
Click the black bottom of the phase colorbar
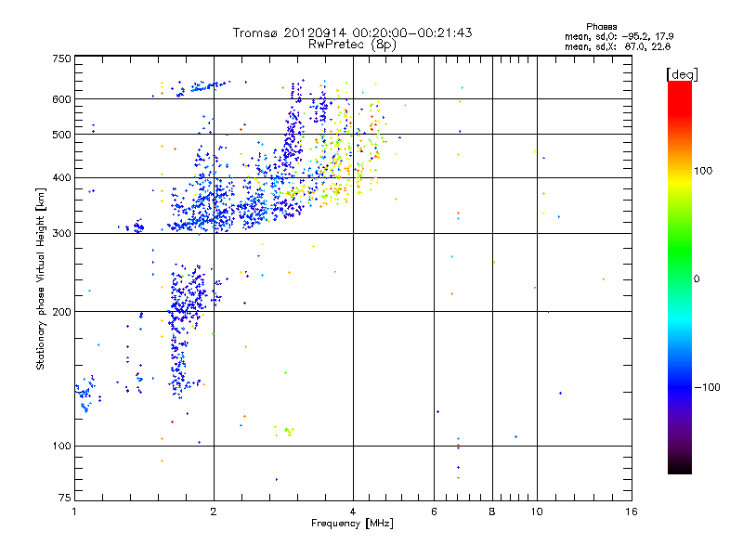point(680,467)
